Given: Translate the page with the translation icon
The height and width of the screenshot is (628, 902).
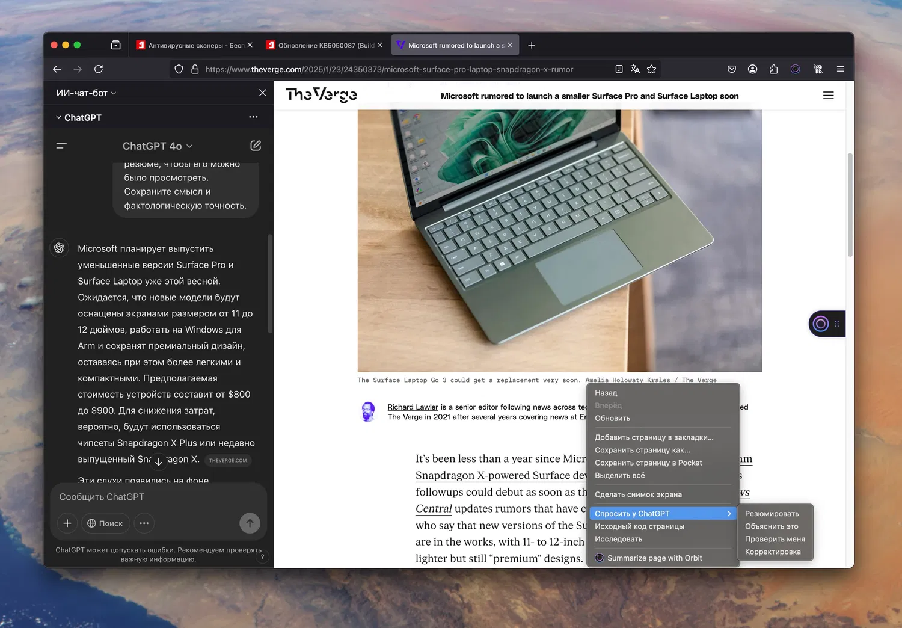Looking at the screenshot, I should [x=635, y=69].
